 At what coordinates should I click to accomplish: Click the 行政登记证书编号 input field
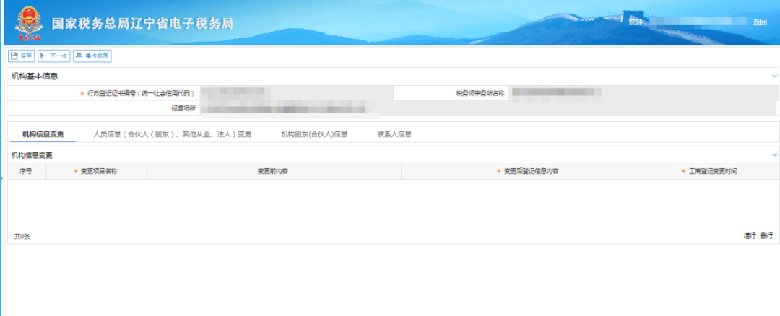click(x=297, y=93)
